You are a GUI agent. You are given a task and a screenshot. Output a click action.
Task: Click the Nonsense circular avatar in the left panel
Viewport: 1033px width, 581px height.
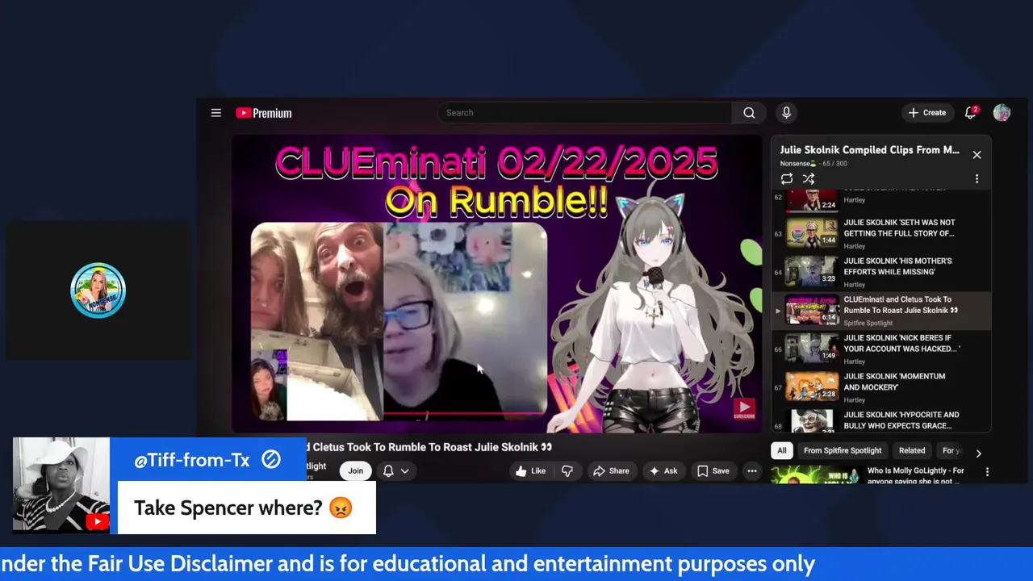[x=98, y=290]
